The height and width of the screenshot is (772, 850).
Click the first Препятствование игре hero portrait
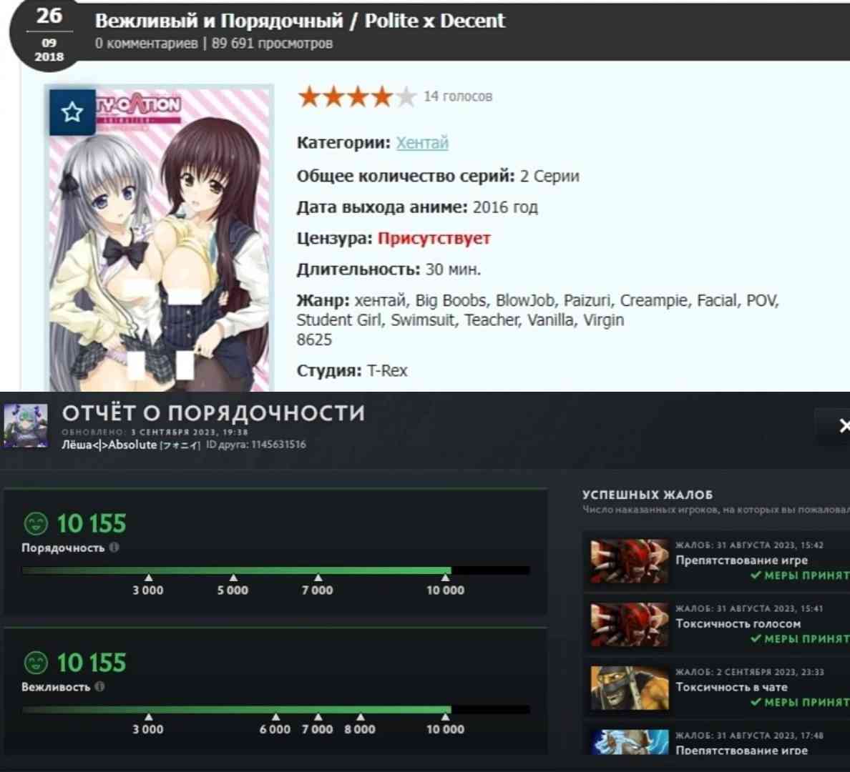point(630,560)
